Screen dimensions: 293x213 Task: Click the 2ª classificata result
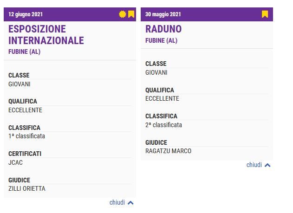(164, 125)
